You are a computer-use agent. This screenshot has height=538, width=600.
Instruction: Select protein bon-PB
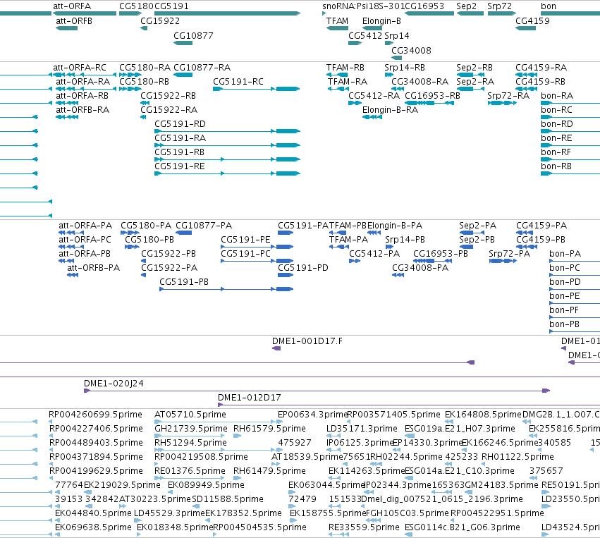pyautogui.click(x=565, y=324)
